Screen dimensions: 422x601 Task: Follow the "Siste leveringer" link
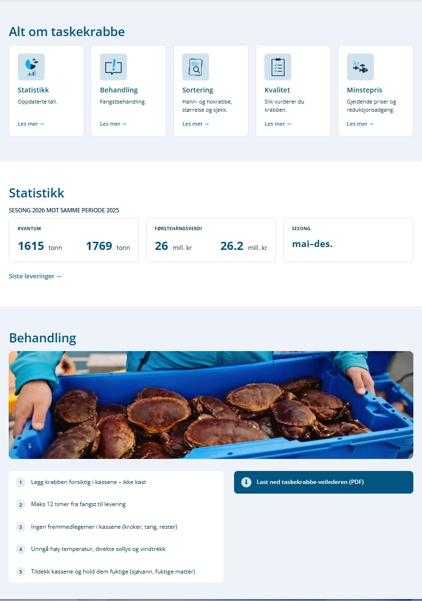coord(36,276)
